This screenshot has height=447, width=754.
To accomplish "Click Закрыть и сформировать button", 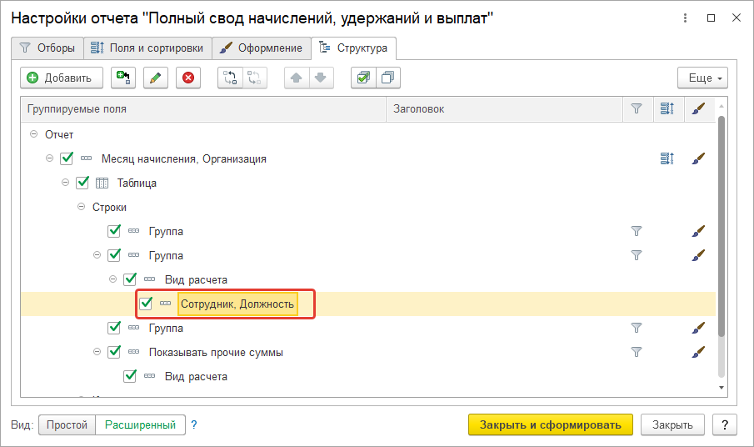I will coord(550,424).
